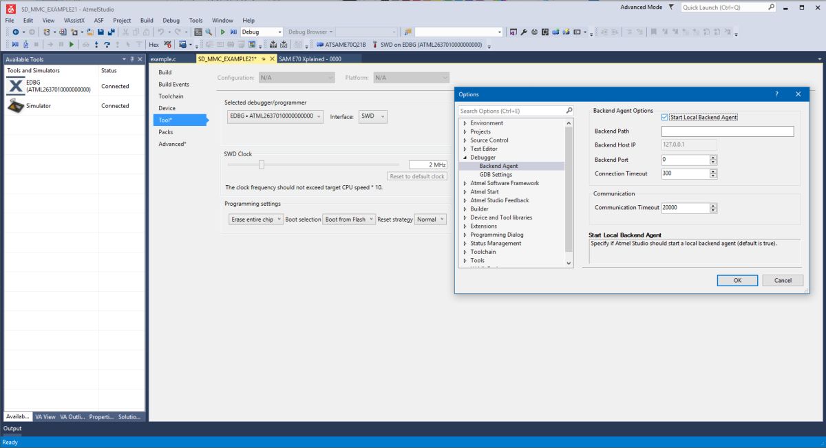Screen dimensions: 826x448
Task: Select the Advanced* project page
Action: [x=172, y=144]
